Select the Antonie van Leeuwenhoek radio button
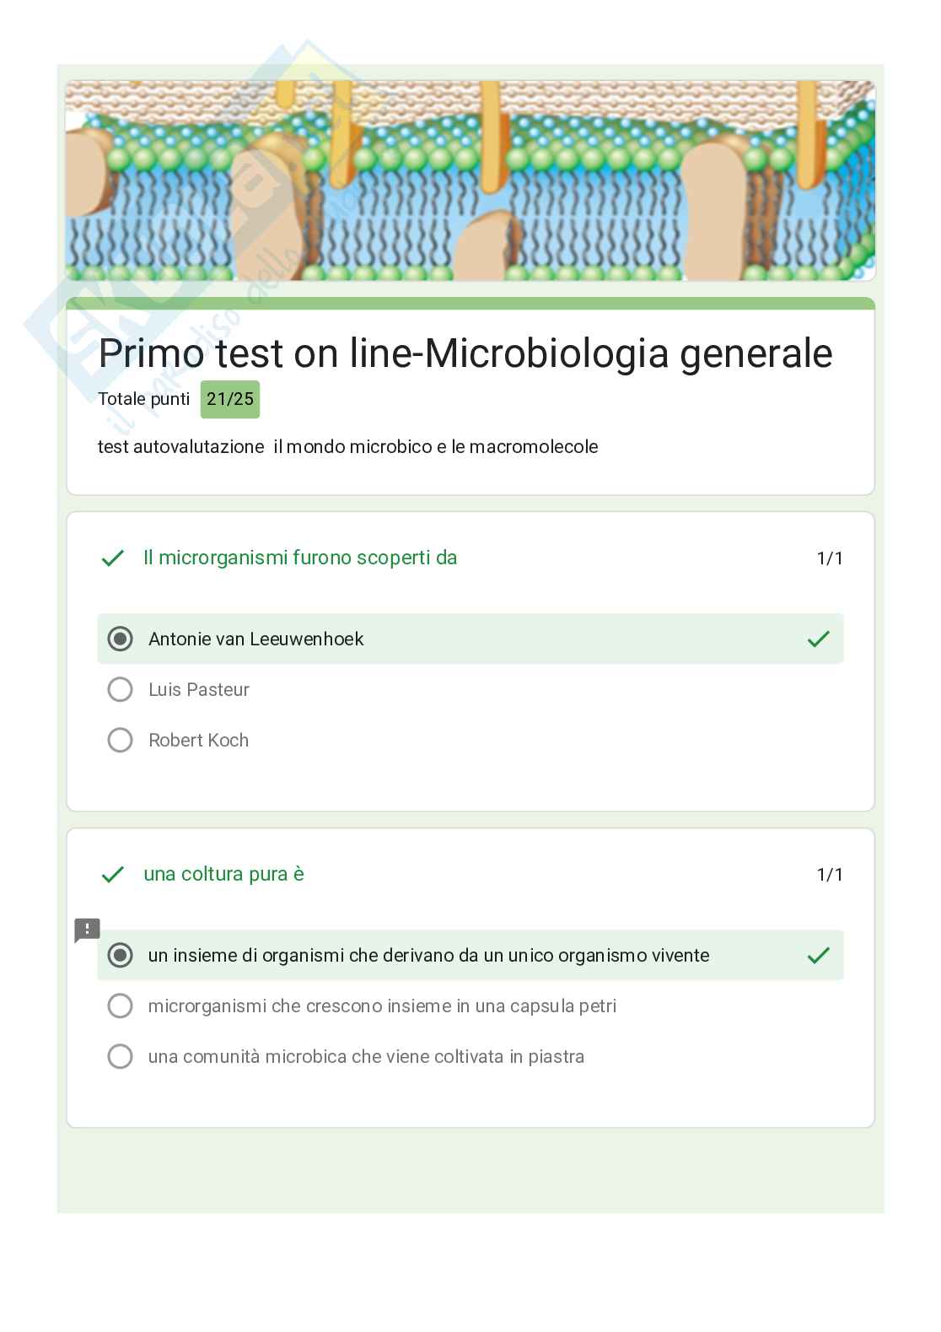The width and height of the screenshot is (941, 1332). coord(121,639)
